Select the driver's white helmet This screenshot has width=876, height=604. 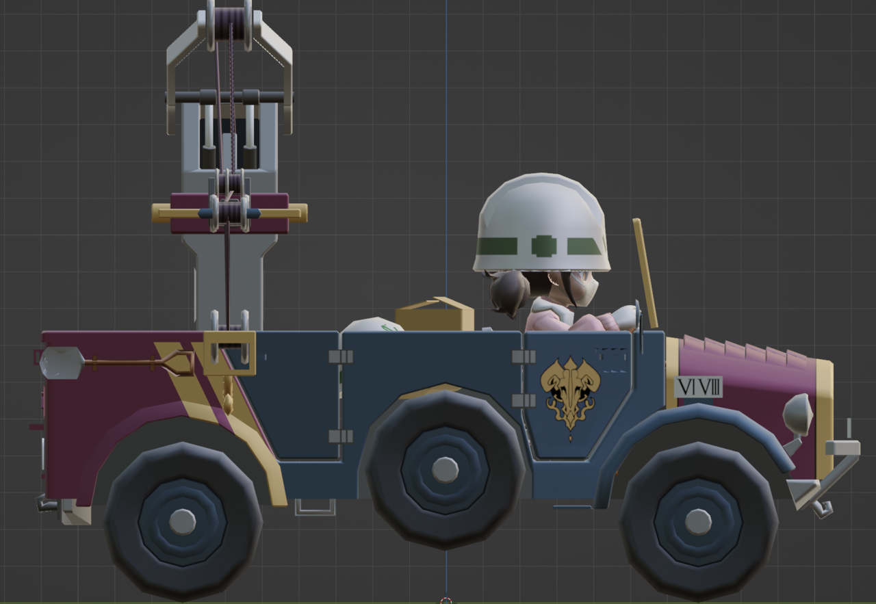coord(541,224)
